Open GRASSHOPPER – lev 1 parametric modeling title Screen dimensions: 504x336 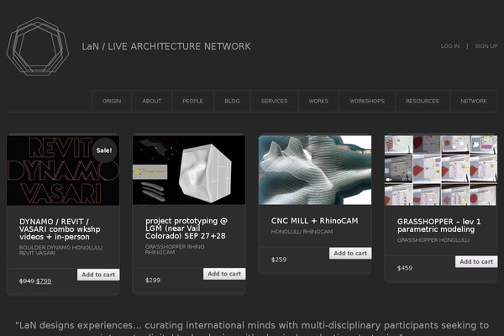coord(438,225)
